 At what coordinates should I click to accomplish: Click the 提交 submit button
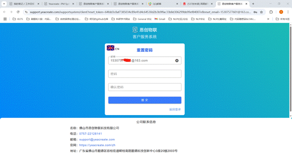tap(145, 100)
